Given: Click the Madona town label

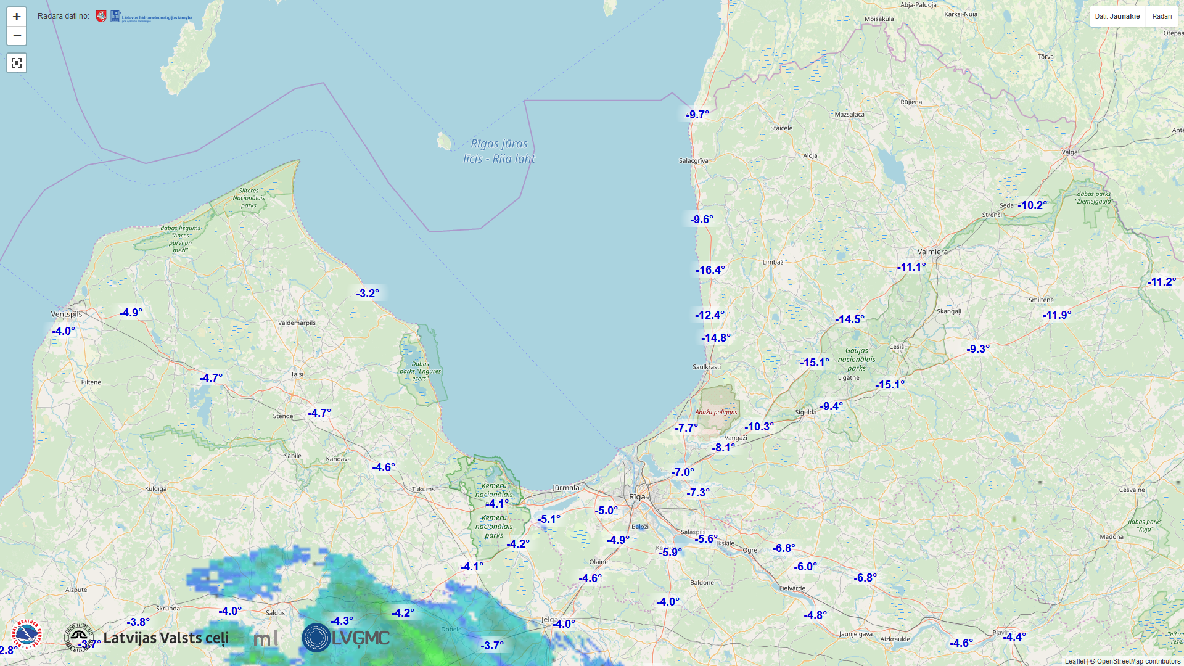Looking at the screenshot, I should pyautogui.click(x=1112, y=537).
